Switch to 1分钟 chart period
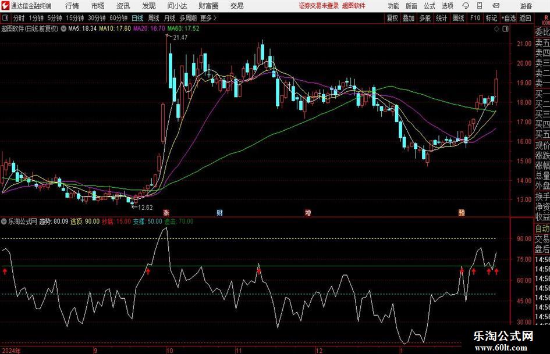 36,18
